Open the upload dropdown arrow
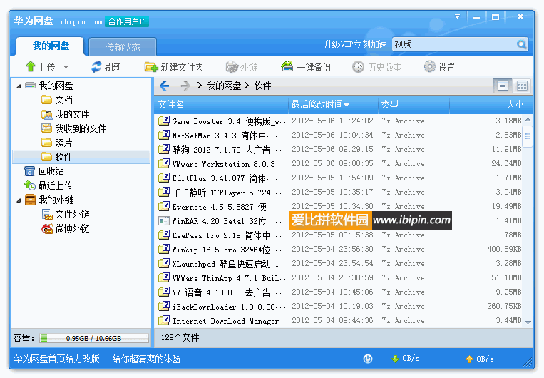The image size is (544, 378). pos(66,67)
